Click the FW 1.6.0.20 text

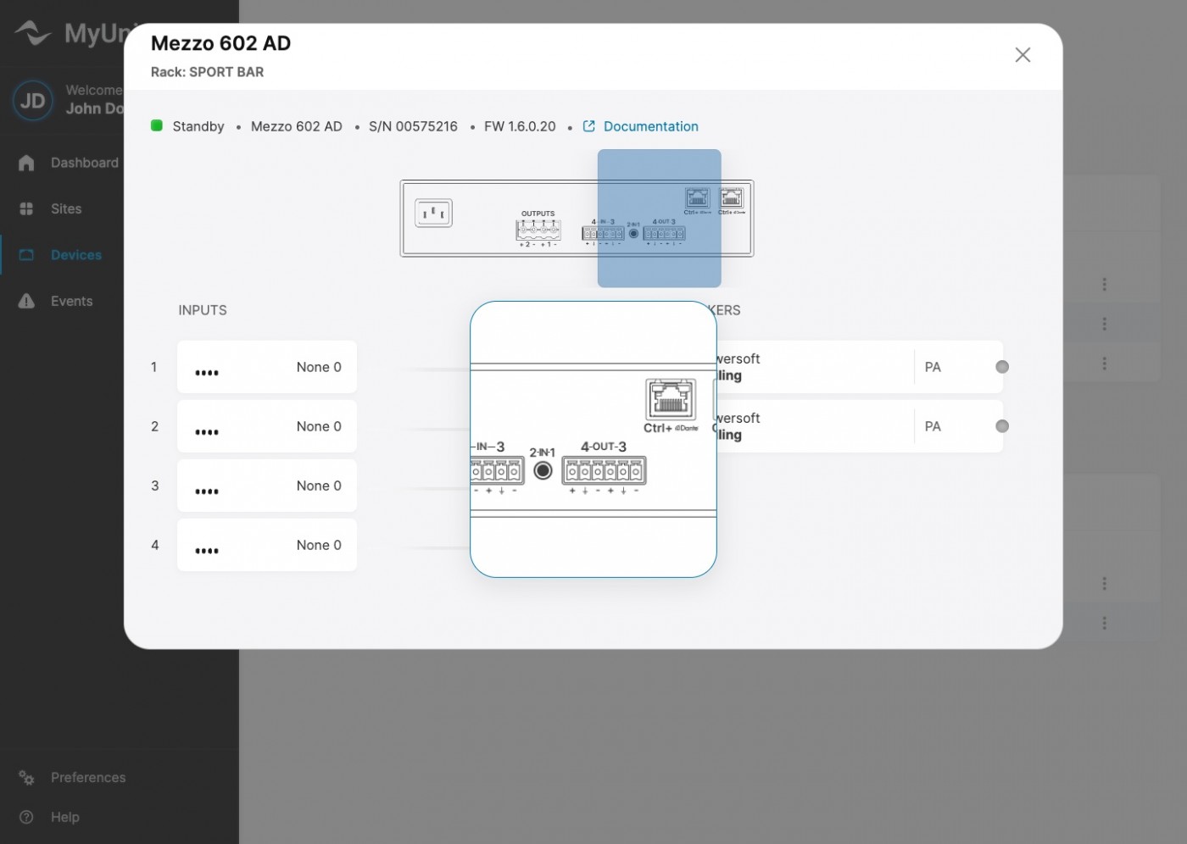pyautogui.click(x=520, y=126)
